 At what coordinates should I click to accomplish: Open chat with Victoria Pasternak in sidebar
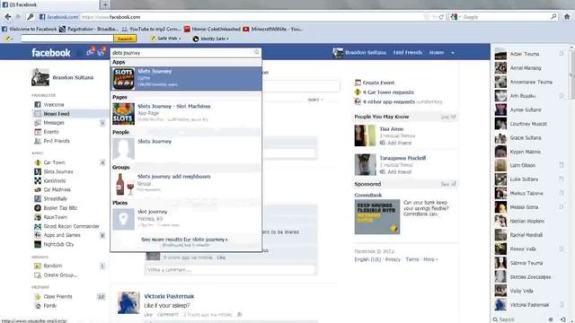[x=529, y=305]
